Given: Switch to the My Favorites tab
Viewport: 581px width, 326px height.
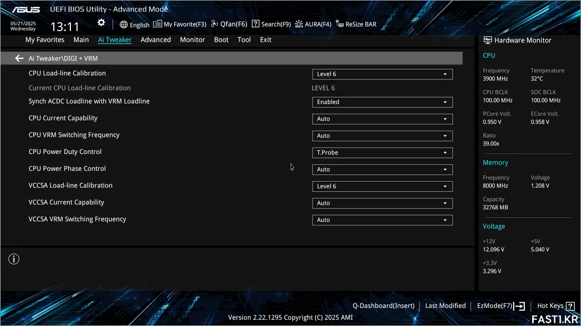Looking at the screenshot, I should coord(45,40).
